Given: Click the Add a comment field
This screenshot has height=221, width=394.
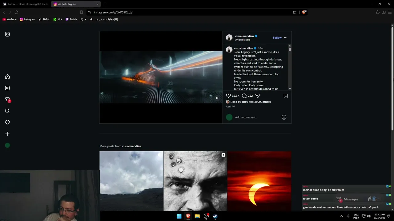Looking at the screenshot, I should 257,117.
